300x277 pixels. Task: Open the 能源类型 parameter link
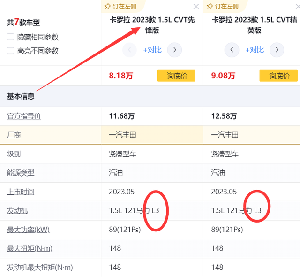point(21,173)
